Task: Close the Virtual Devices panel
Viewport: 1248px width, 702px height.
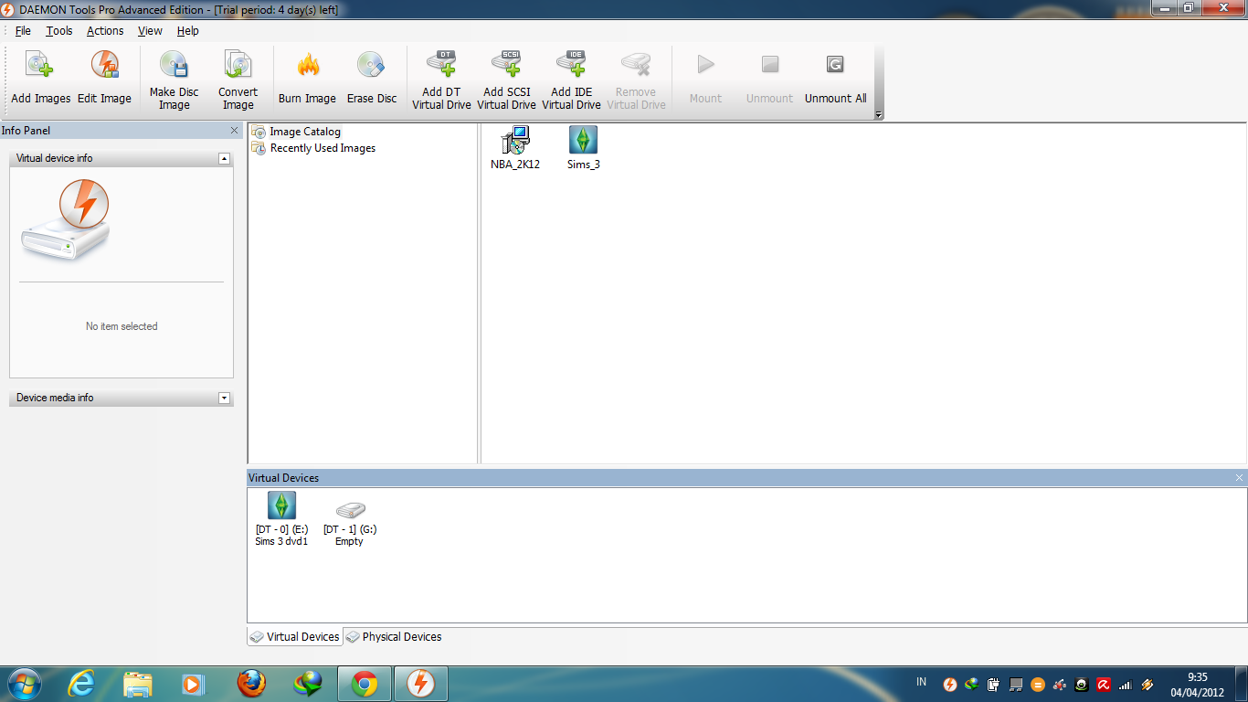Action: (x=1240, y=478)
